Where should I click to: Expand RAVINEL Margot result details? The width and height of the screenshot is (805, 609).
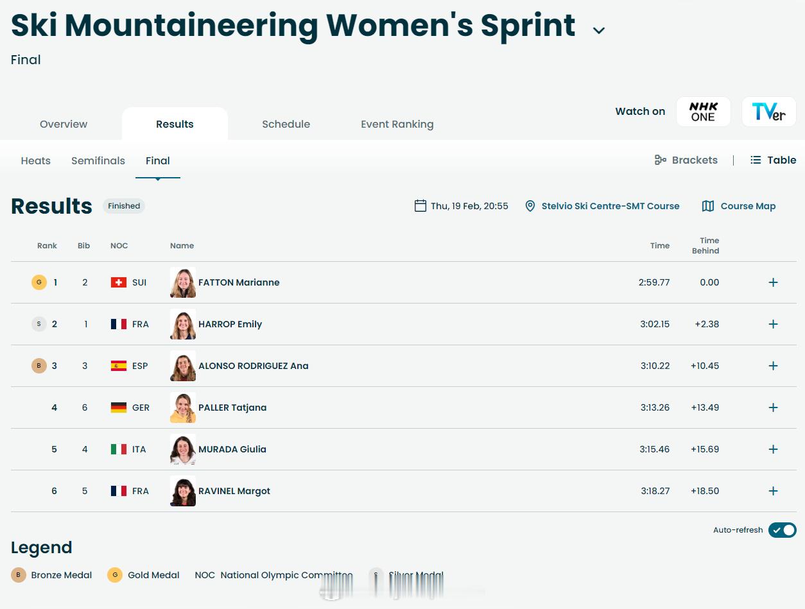(x=773, y=491)
